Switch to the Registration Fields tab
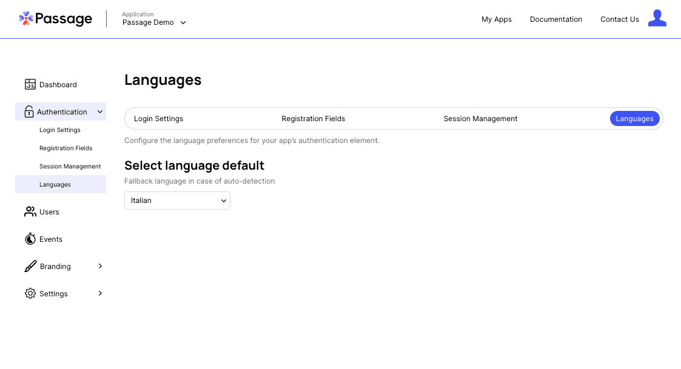 click(x=313, y=118)
